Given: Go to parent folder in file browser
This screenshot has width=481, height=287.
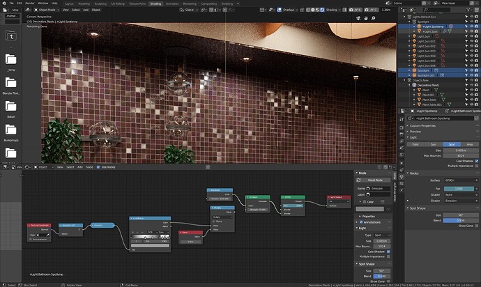Looking at the screenshot, I should (x=10, y=36).
